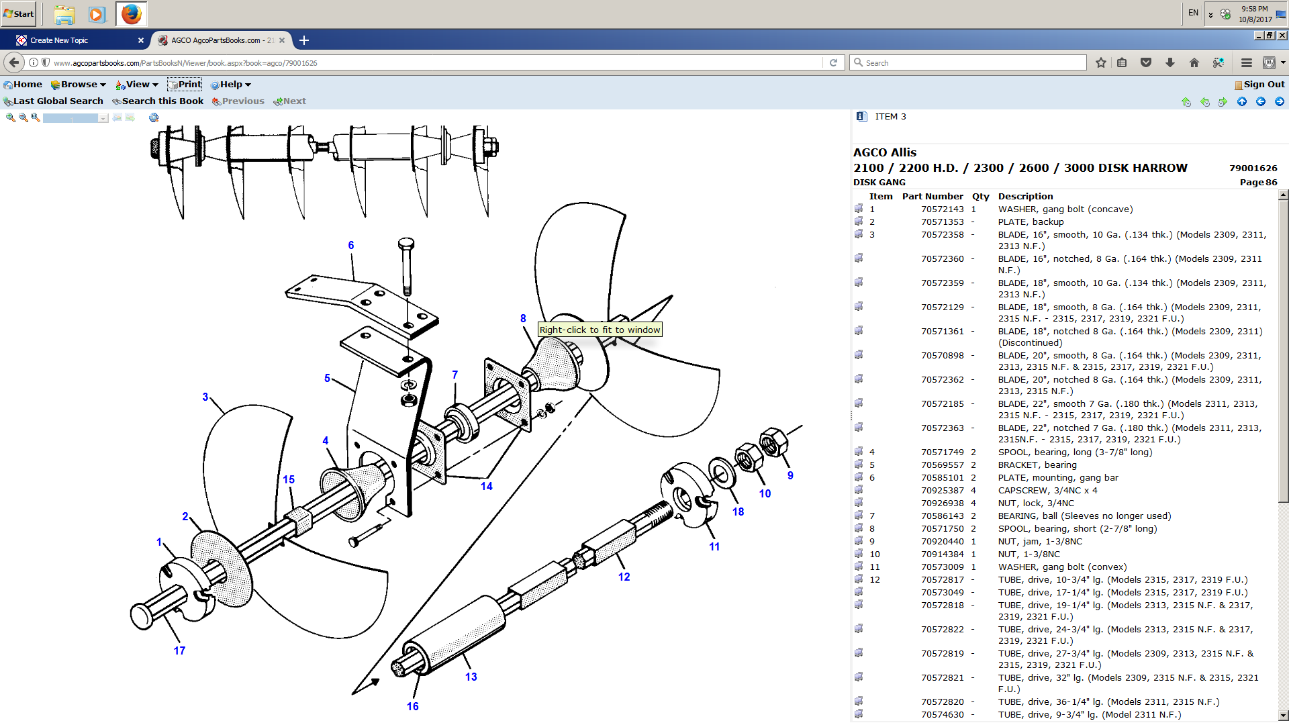
Task: Click the globe magnifier icon on diagram toolbar
Action: point(154,117)
